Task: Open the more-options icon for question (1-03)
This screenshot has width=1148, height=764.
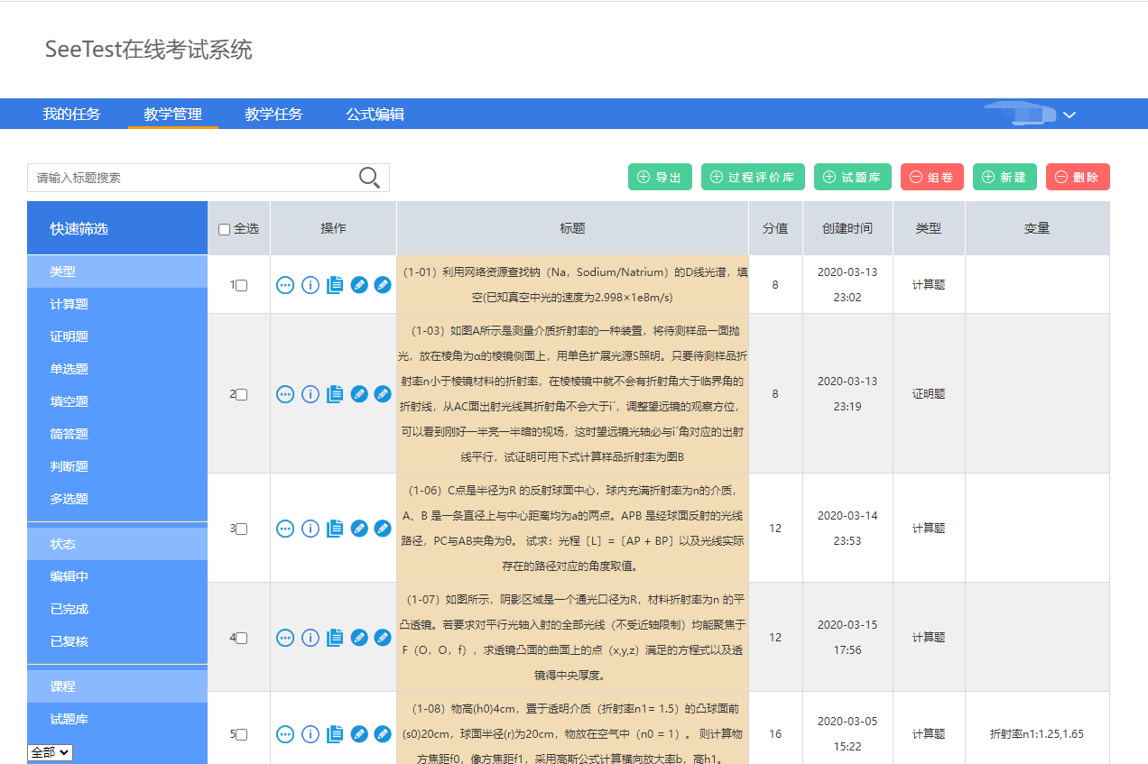Action: 285,394
